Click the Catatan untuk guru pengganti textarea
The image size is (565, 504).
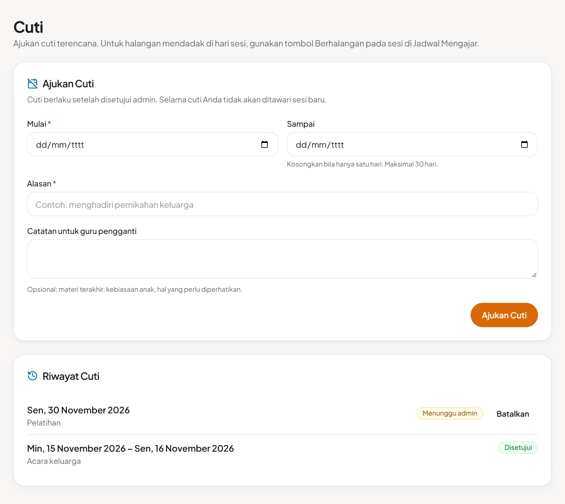coord(282,259)
